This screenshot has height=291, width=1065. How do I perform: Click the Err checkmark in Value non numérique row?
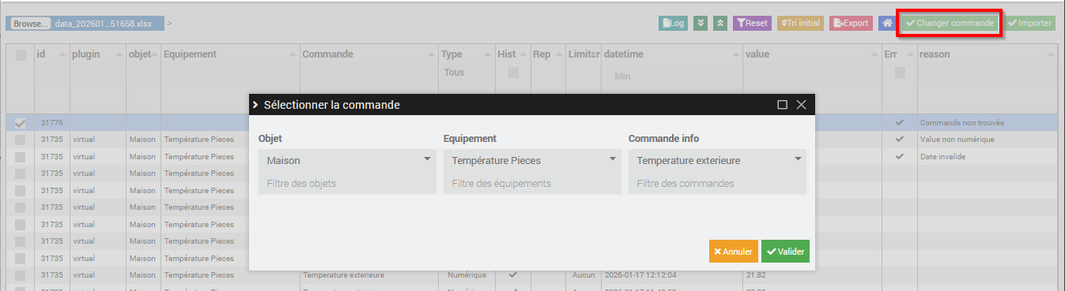(x=900, y=140)
